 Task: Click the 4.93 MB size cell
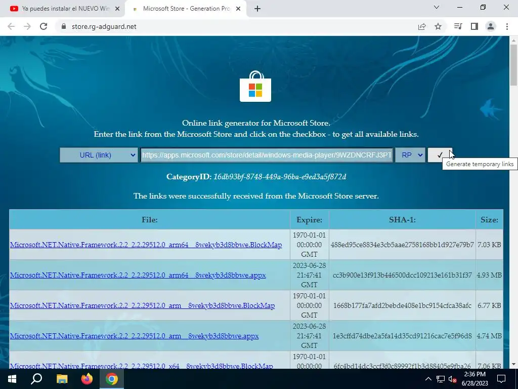click(x=489, y=275)
